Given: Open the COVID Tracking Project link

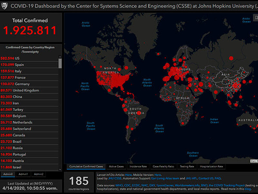Looking at the screenshot, I should (227, 185).
